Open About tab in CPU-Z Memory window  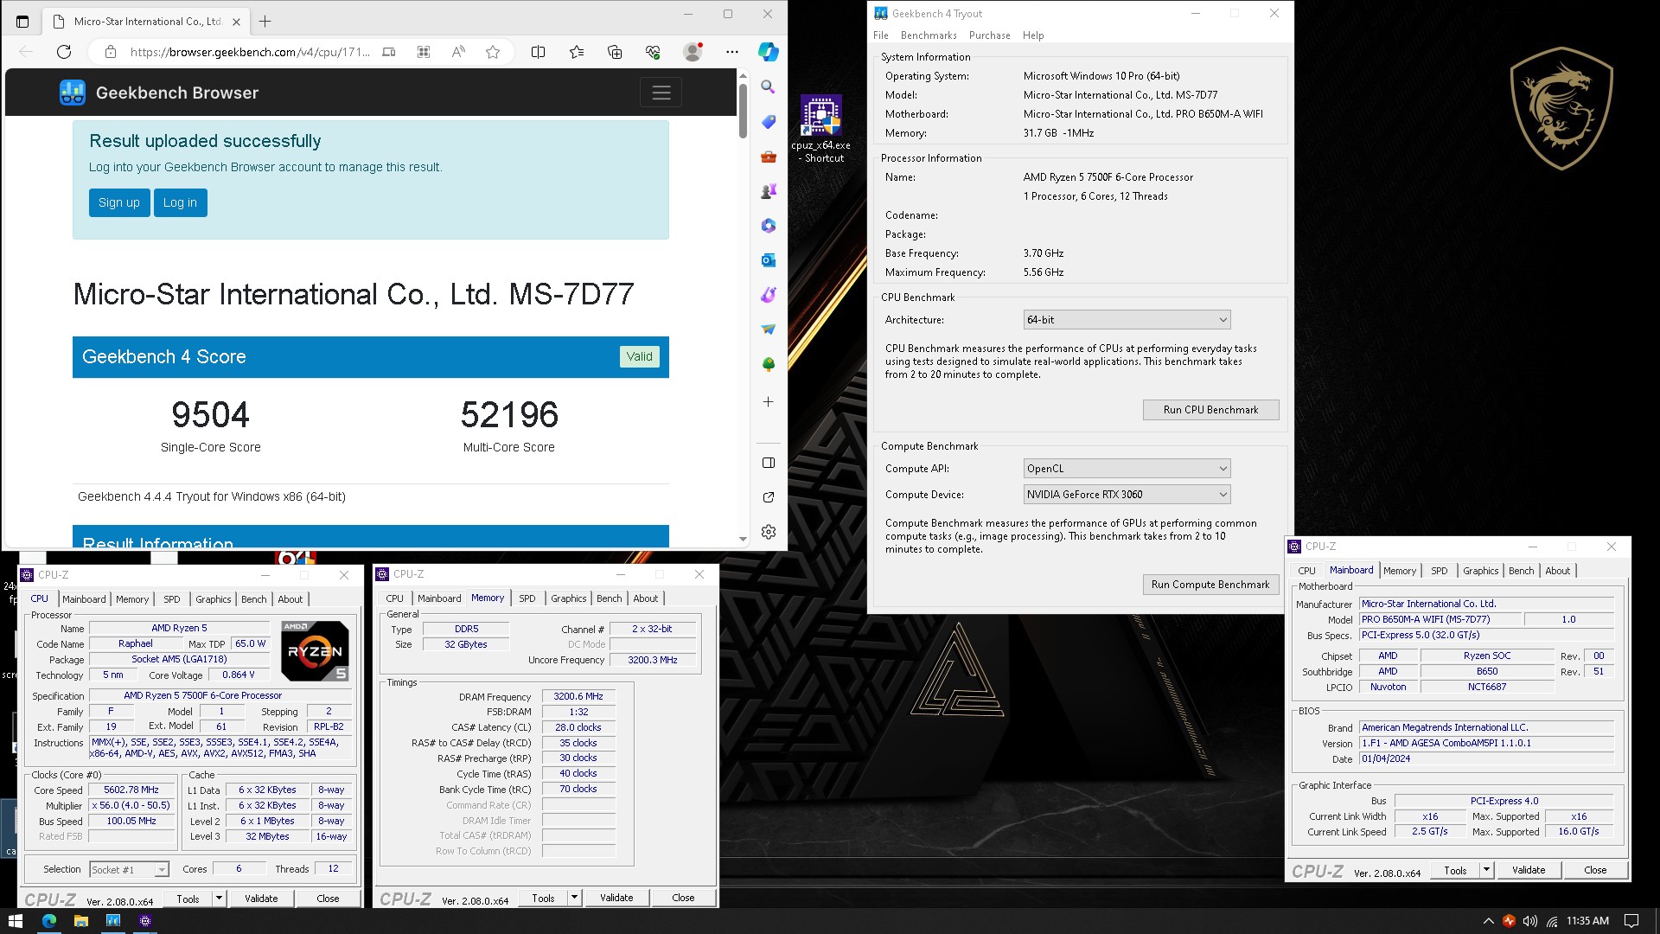pyautogui.click(x=645, y=598)
